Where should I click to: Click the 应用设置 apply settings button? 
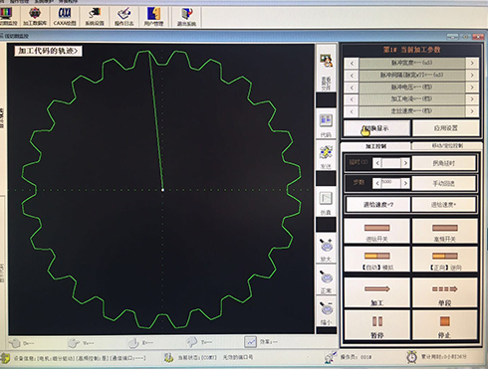[x=446, y=128]
